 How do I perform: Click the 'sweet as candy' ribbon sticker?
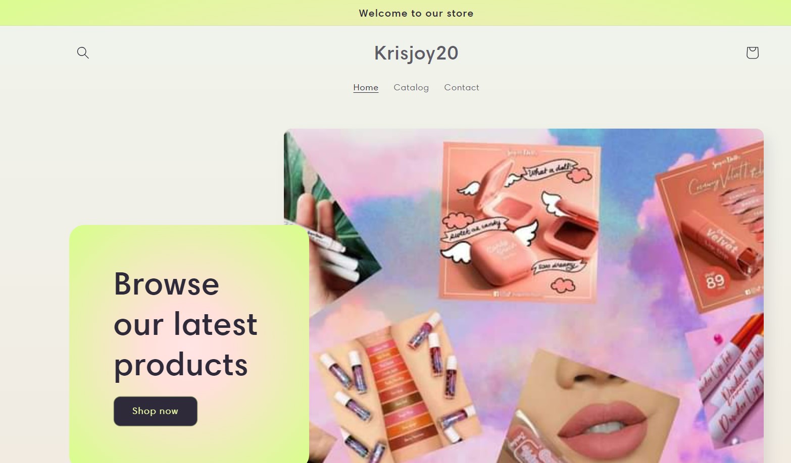(x=473, y=229)
